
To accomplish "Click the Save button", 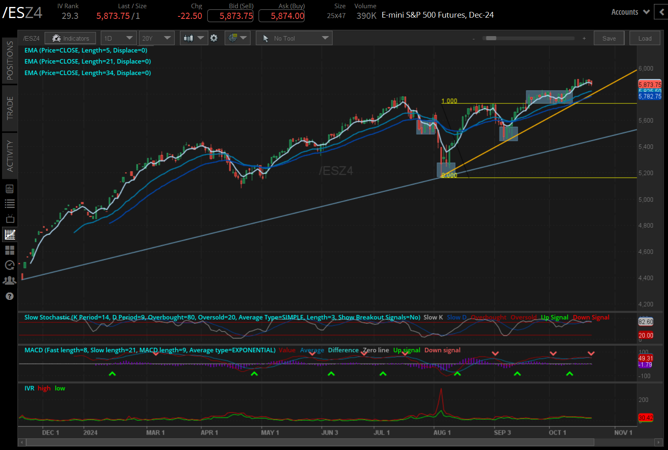I will (x=609, y=38).
